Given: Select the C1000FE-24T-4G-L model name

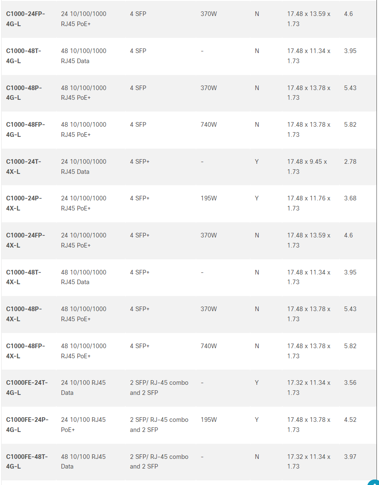Looking at the screenshot, I should 27,388.
